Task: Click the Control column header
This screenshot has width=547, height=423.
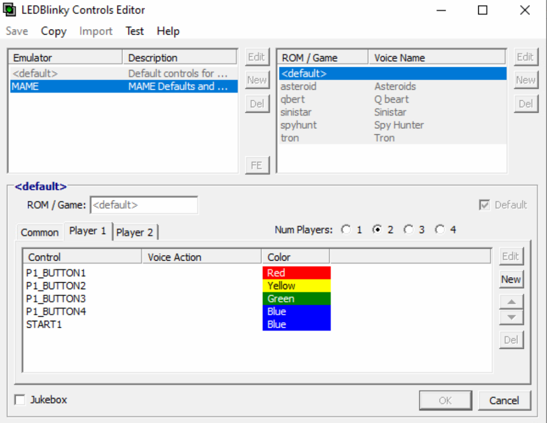Action: (82, 257)
